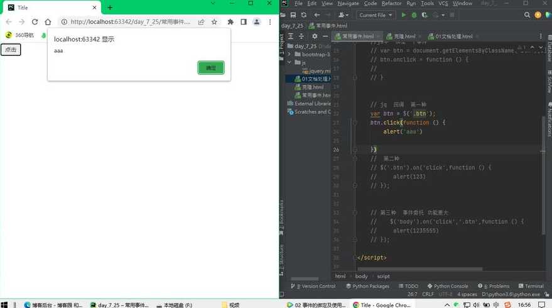Image resolution: width=552 pixels, height=308 pixels.
Task: Hide the Project tool window
Action: pyautogui.click(x=325, y=36)
